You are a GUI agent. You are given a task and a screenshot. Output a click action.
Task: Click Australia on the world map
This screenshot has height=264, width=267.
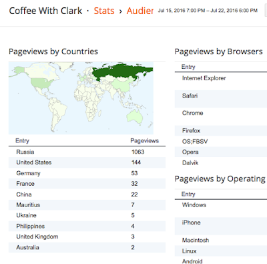click(135, 116)
